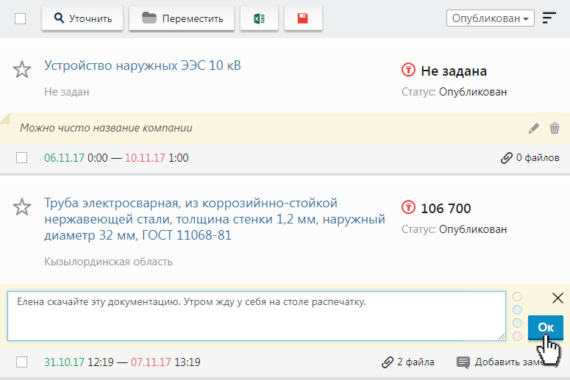Click tenge icon next to 106 700
Image resolution: width=570 pixels, height=380 pixels.
408,207
